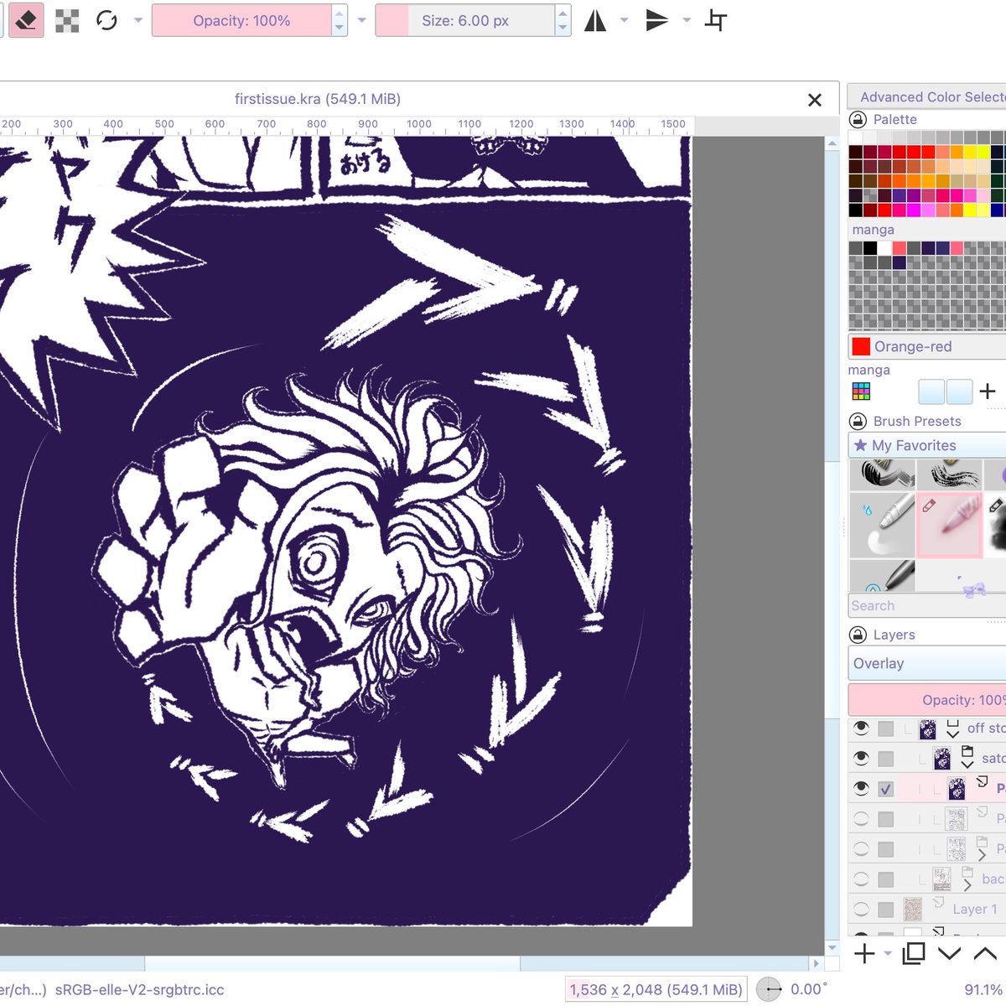Select the pencil brush preset at bottom
The height and width of the screenshot is (1006, 1006).
tap(882, 576)
